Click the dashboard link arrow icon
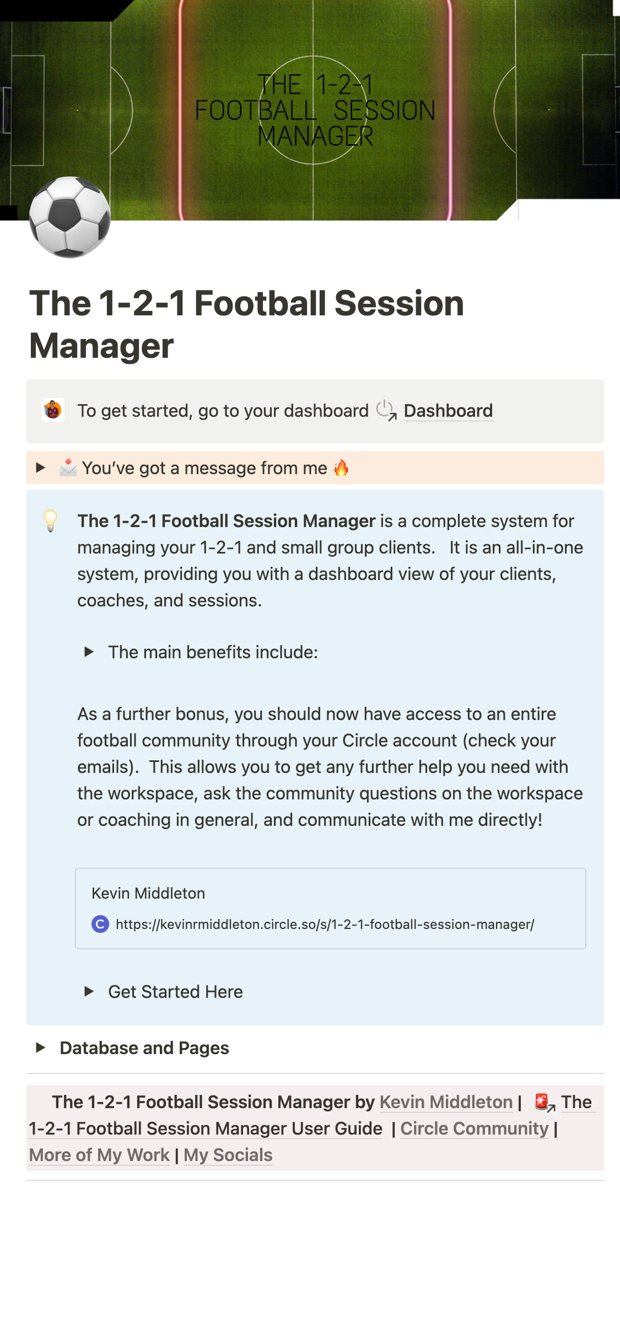Viewport: 620px width, 1343px height. coord(386,411)
